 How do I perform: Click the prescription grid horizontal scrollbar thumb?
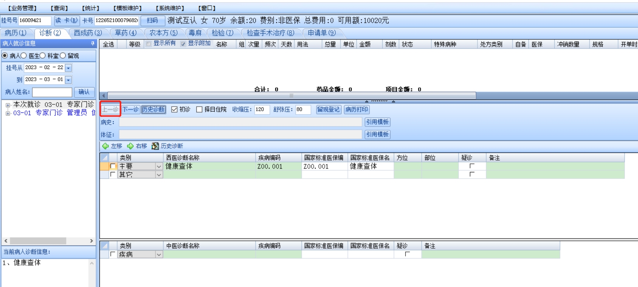pos(292,96)
